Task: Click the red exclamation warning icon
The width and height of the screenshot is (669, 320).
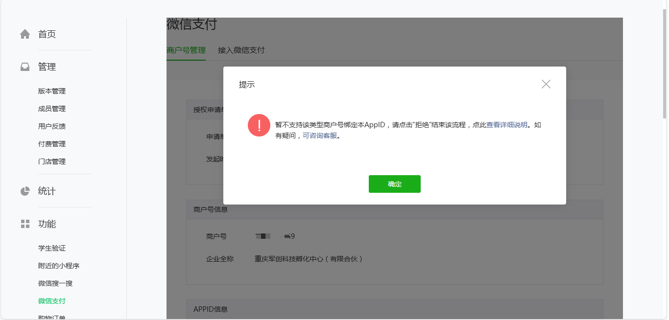Action: 259,125
